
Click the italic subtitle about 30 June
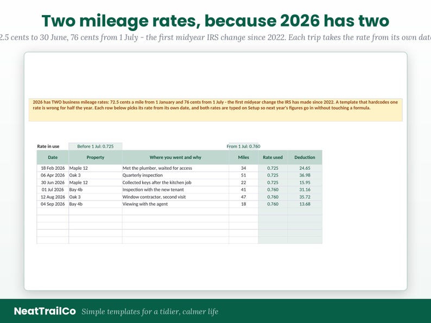pos(215,37)
